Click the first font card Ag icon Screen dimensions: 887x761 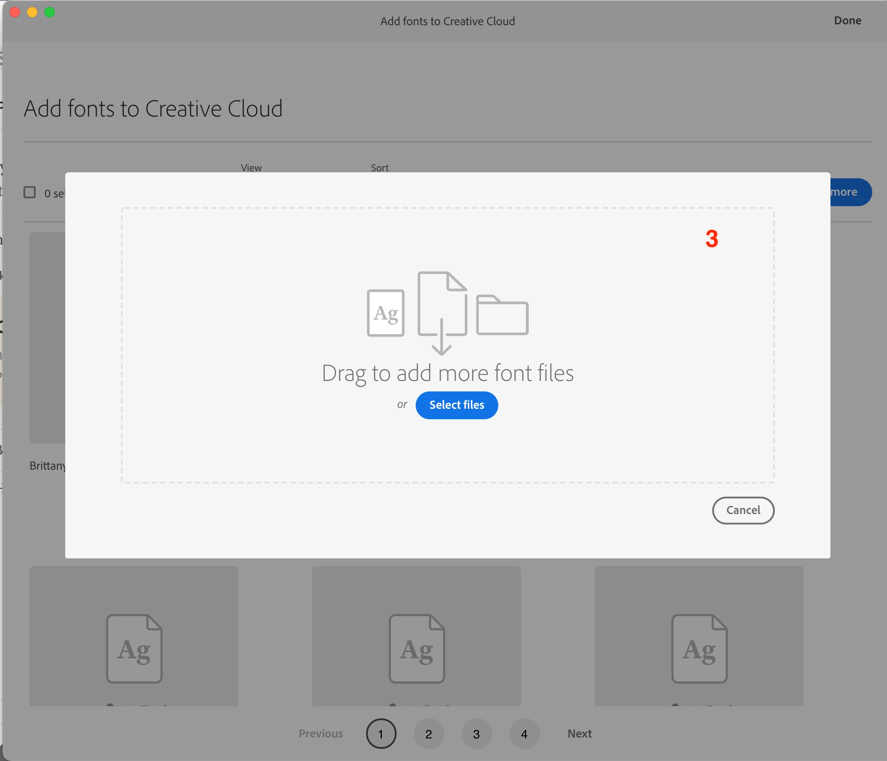tap(134, 648)
